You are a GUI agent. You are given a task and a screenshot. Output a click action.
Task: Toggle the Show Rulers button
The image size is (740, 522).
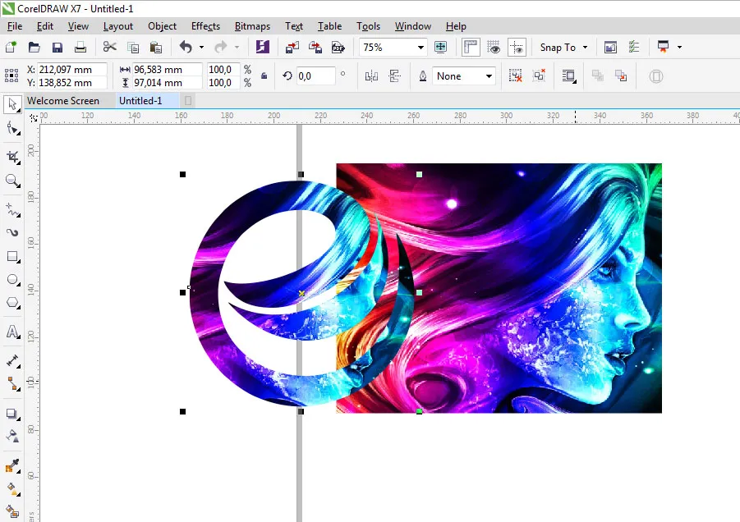471,48
